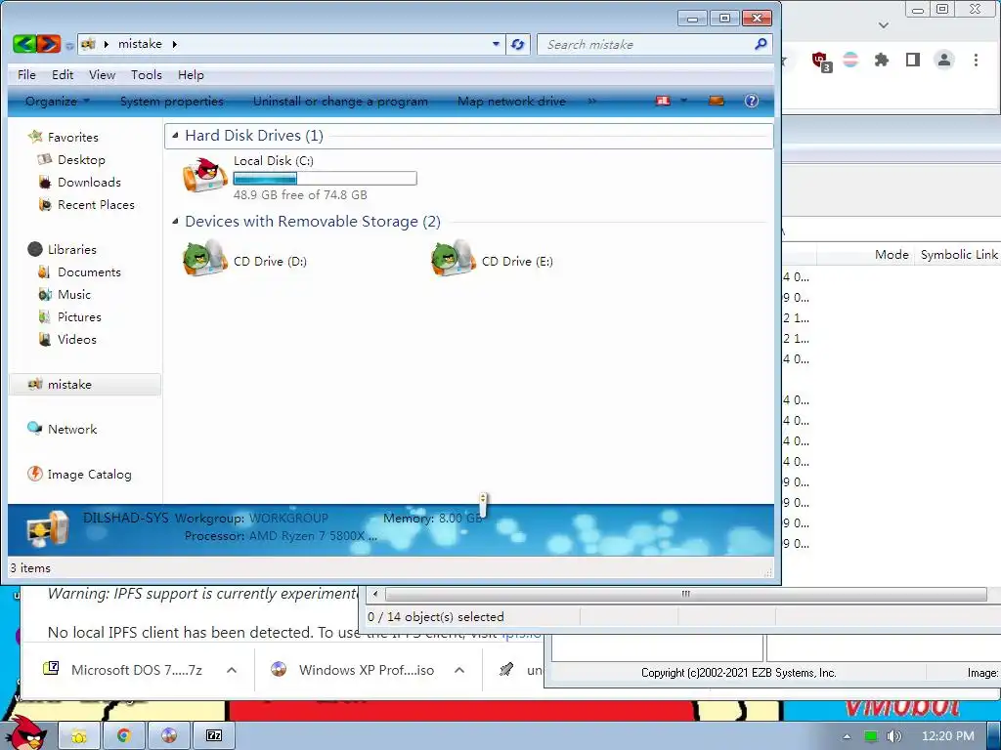Click uBlock Origin extension icon in Chrome
This screenshot has width=1001, height=750.
click(821, 61)
